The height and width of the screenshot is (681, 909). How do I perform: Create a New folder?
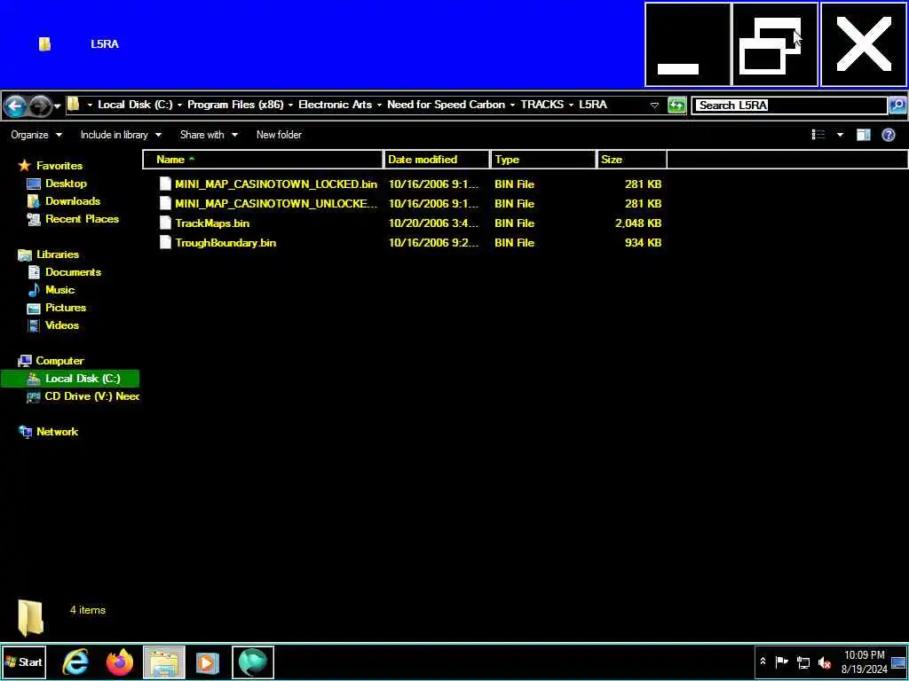coord(279,135)
